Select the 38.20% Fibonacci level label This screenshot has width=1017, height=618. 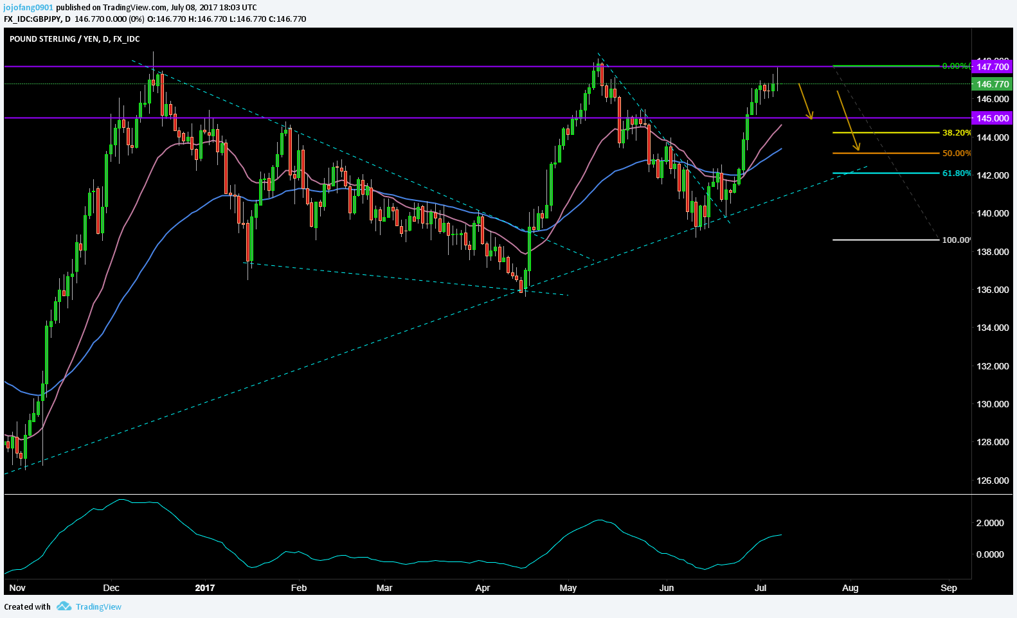(957, 133)
